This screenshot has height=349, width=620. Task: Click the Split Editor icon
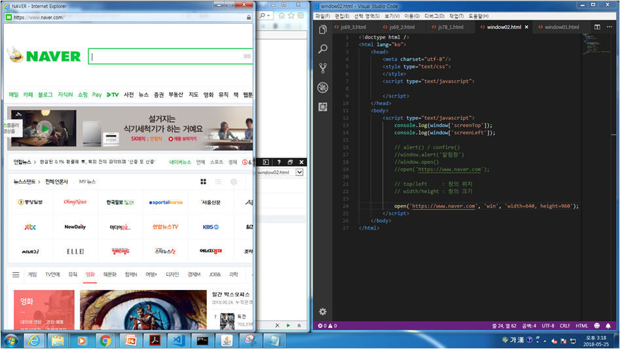tap(597, 27)
